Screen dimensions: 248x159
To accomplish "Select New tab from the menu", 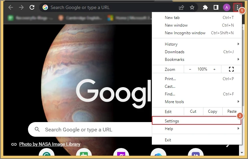I will pyautogui.click(x=197, y=18).
